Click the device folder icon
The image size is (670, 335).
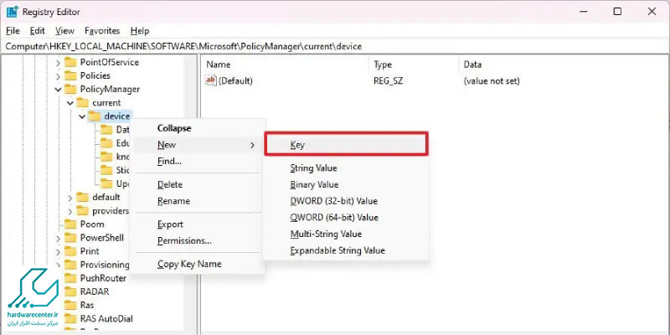click(95, 116)
